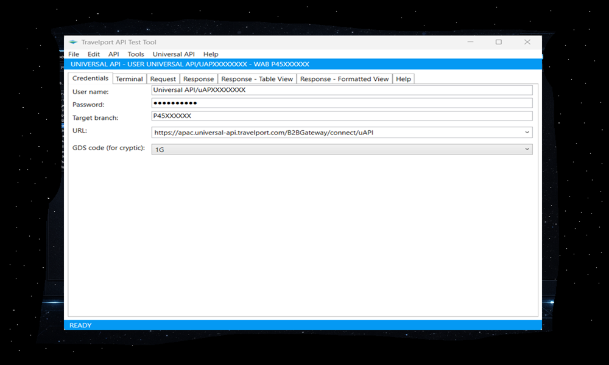Open the Edit menu
Image resolution: width=609 pixels, height=365 pixels.
point(93,54)
